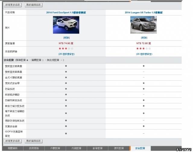Click the top 新增更多車款 button

point(13,5)
